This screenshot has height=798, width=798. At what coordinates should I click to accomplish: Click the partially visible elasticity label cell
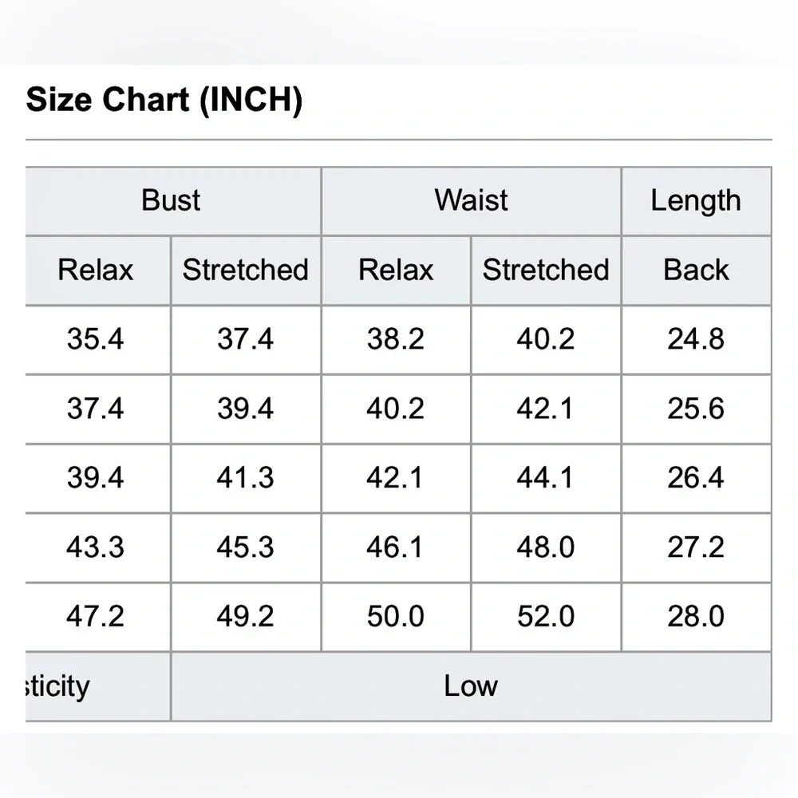point(97,686)
